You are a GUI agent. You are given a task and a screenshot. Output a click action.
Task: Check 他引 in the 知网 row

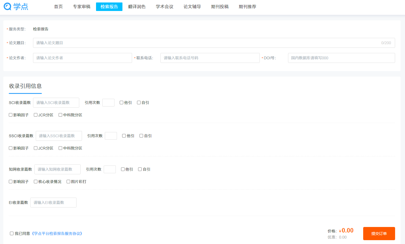123,169
